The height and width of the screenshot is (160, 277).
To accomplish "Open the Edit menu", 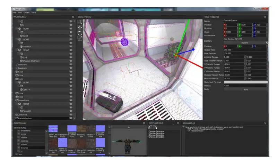I will (x=20, y=13).
